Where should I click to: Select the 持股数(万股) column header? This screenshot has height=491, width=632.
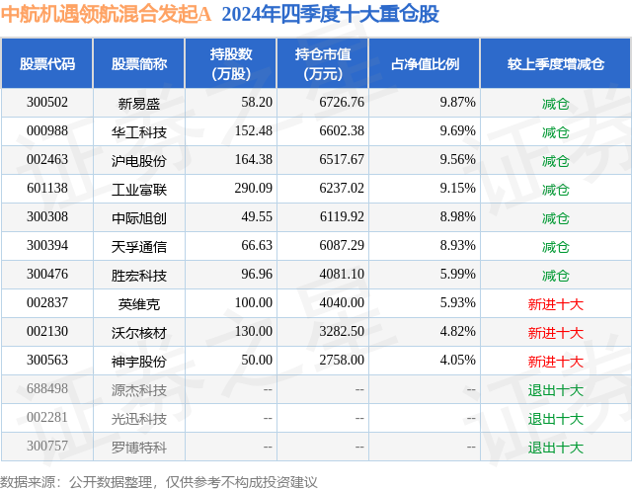(231, 63)
